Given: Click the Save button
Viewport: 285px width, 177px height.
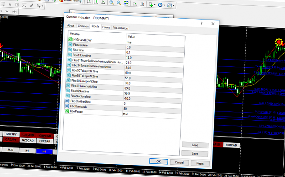Looking at the screenshot, I should (x=195, y=153).
